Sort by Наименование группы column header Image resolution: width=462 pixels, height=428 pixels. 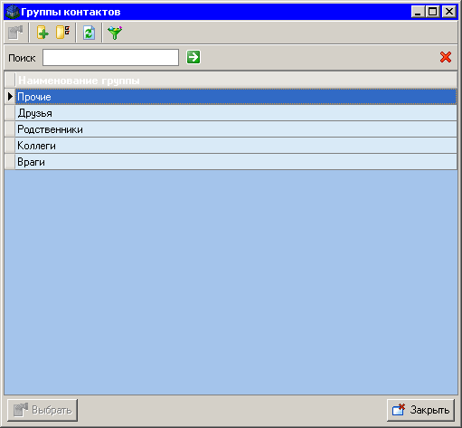(x=236, y=81)
